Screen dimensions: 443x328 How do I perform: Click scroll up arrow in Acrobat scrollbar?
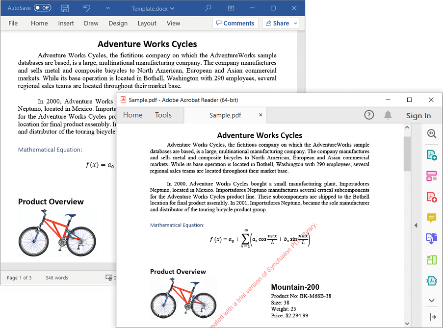click(x=407, y=127)
